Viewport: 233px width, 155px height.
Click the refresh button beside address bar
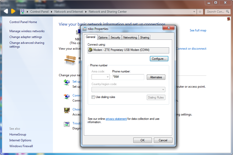click(x=200, y=12)
